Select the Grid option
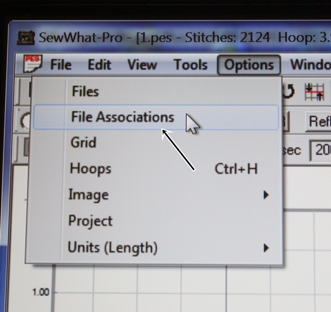 coord(83,142)
